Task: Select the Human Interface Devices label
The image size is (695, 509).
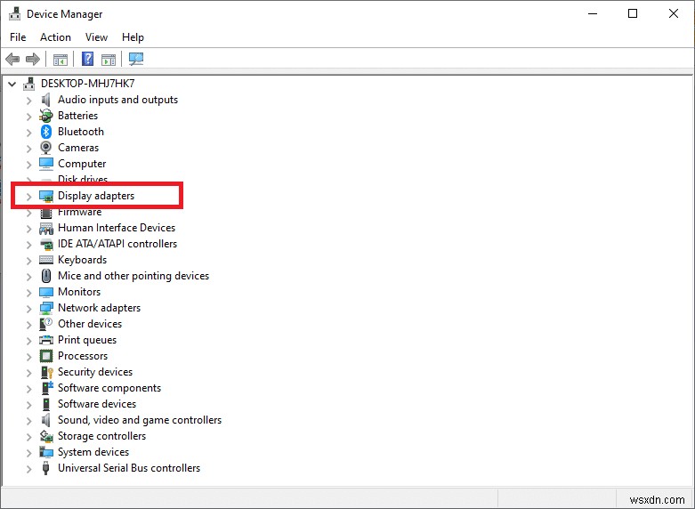Action: tap(117, 228)
